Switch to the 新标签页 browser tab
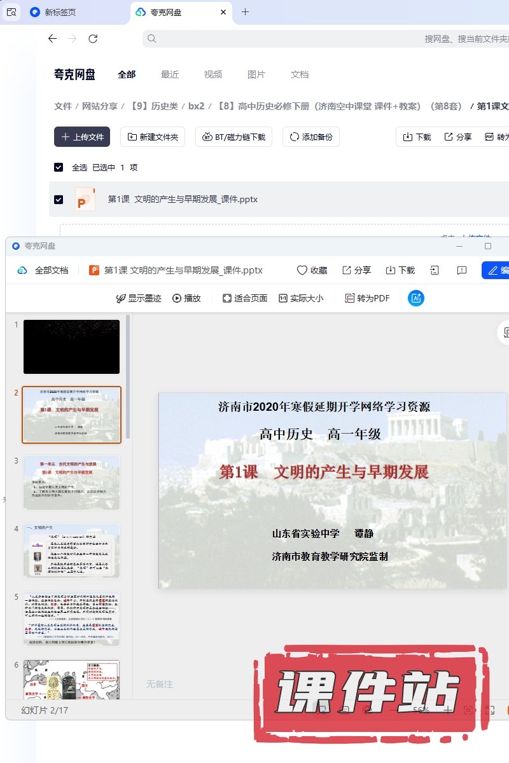Viewport: 509px width, 763px height. click(x=60, y=12)
